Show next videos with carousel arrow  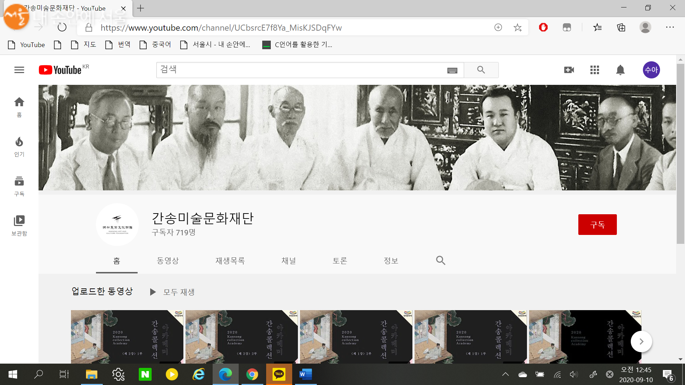point(641,342)
